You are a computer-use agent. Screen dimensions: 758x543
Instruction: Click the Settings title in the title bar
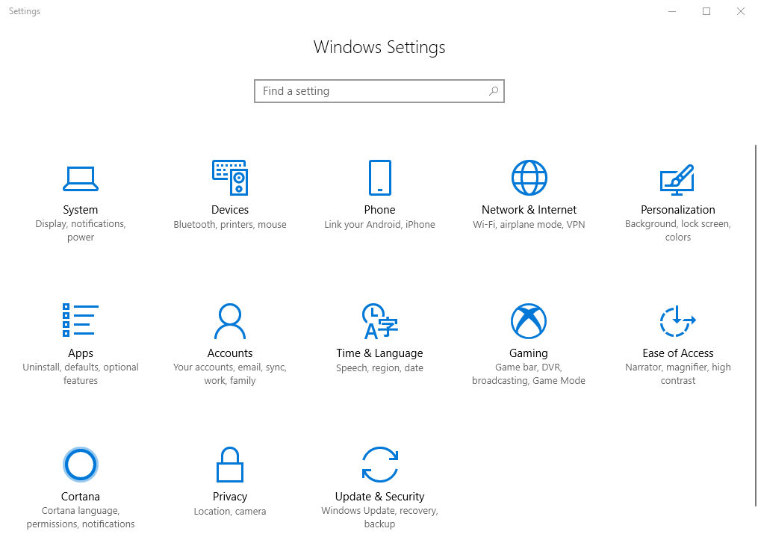click(x=24, y=11)
